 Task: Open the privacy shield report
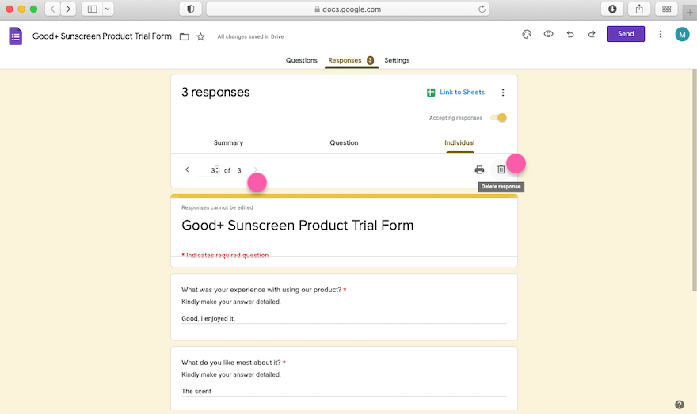[190, 9]
